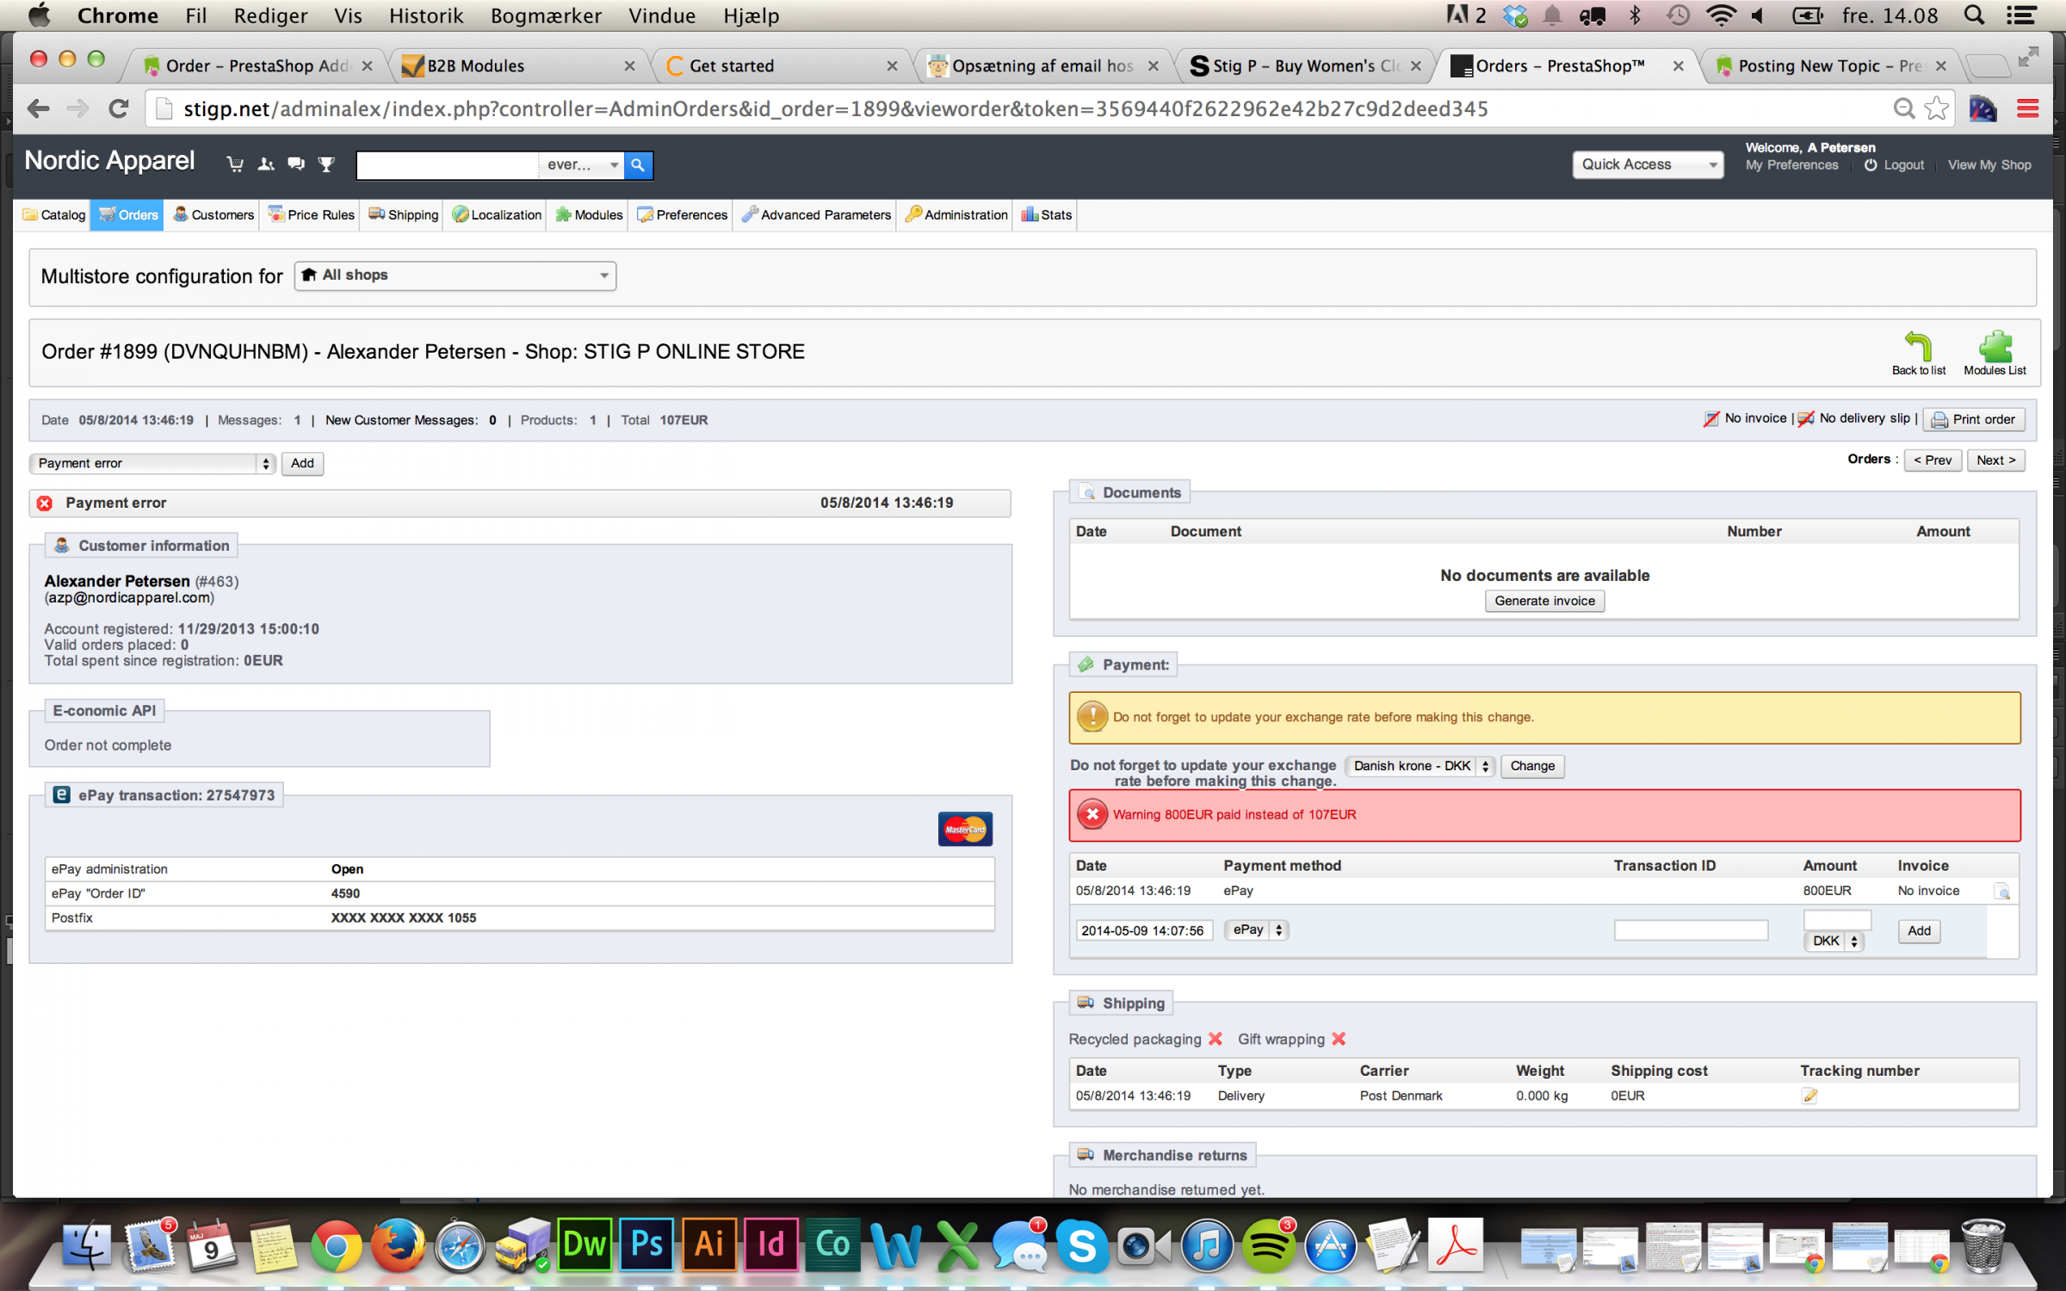This screenshot has height=1291, width=2066.
Task: Open the Modules List puzzle icon
Action: [1995, 346]
